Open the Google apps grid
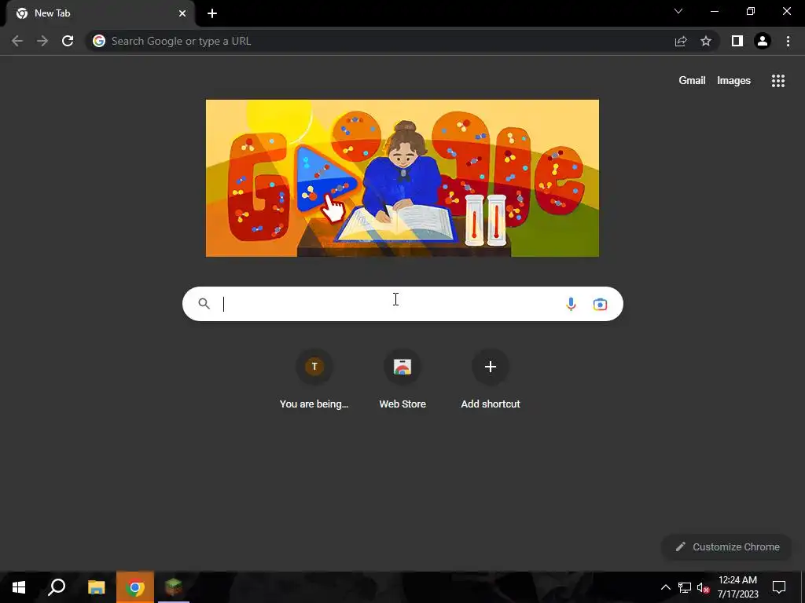This screenshot has width=805, height=603. 777,81
